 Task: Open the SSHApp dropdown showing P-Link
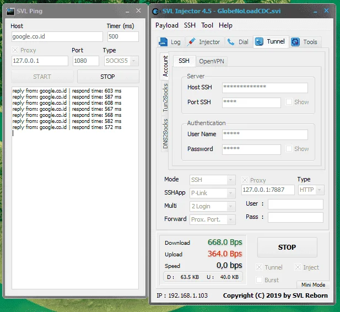[213, 193]
